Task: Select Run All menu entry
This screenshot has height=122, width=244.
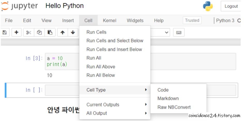Action: (115, 58)
